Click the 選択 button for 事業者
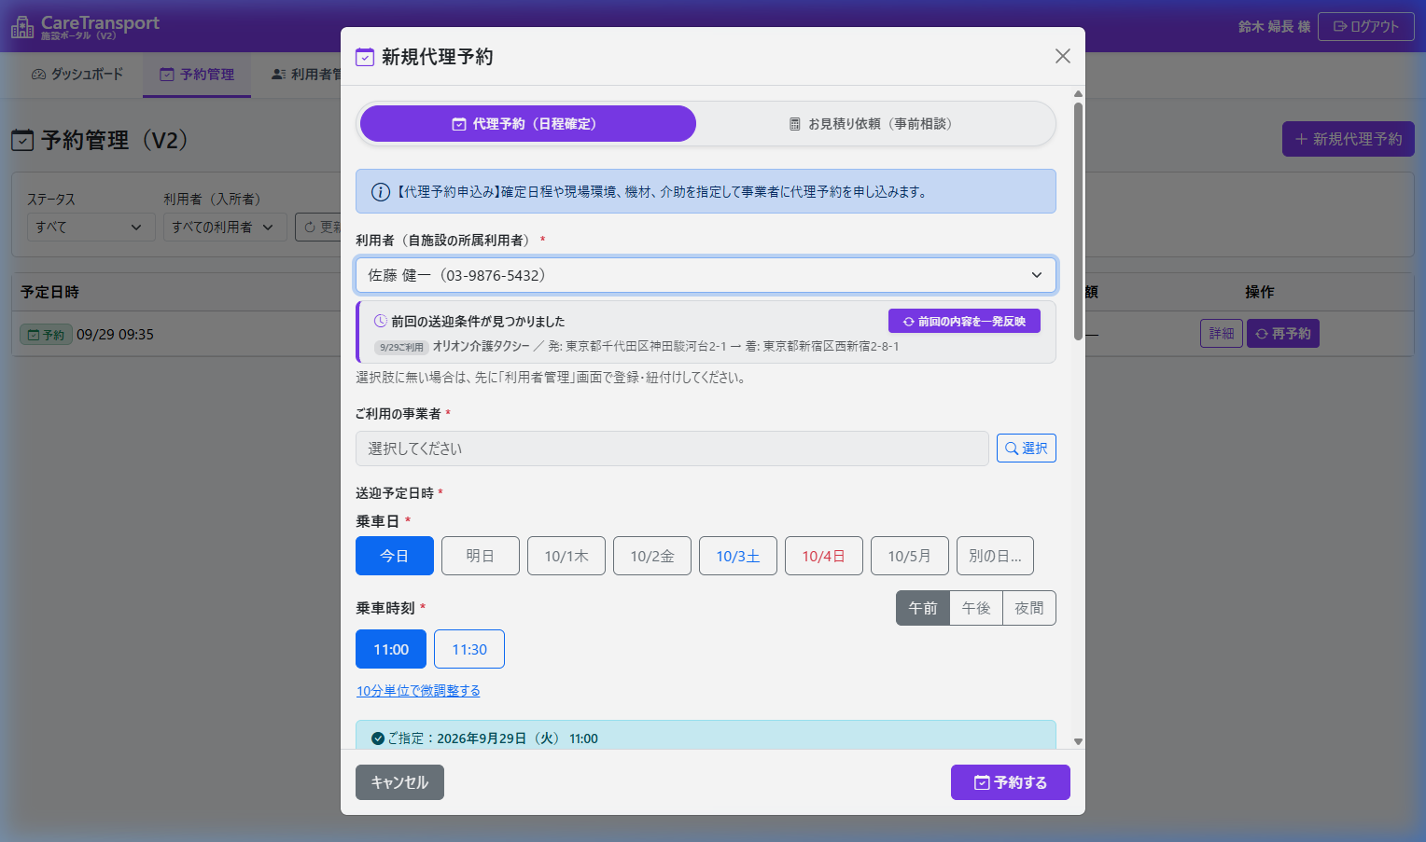Screen dimensions: 1426x842 click(x=1027, y=449)
